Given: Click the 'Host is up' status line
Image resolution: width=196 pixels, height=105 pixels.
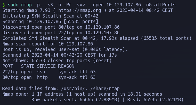Looking at the screenshot, I should [65, 49].
